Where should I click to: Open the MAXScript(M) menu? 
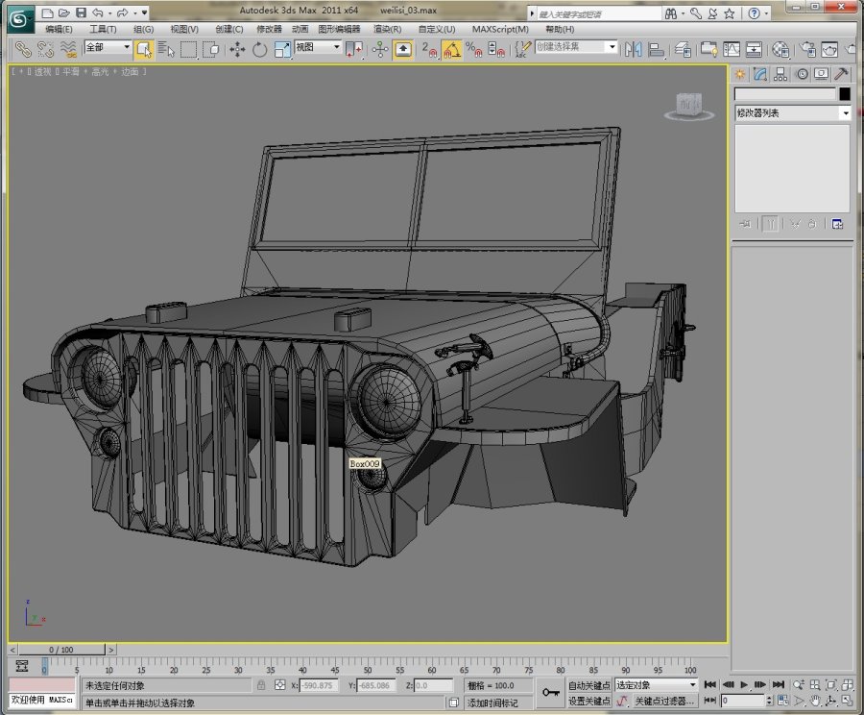click(x=500, y=29)
